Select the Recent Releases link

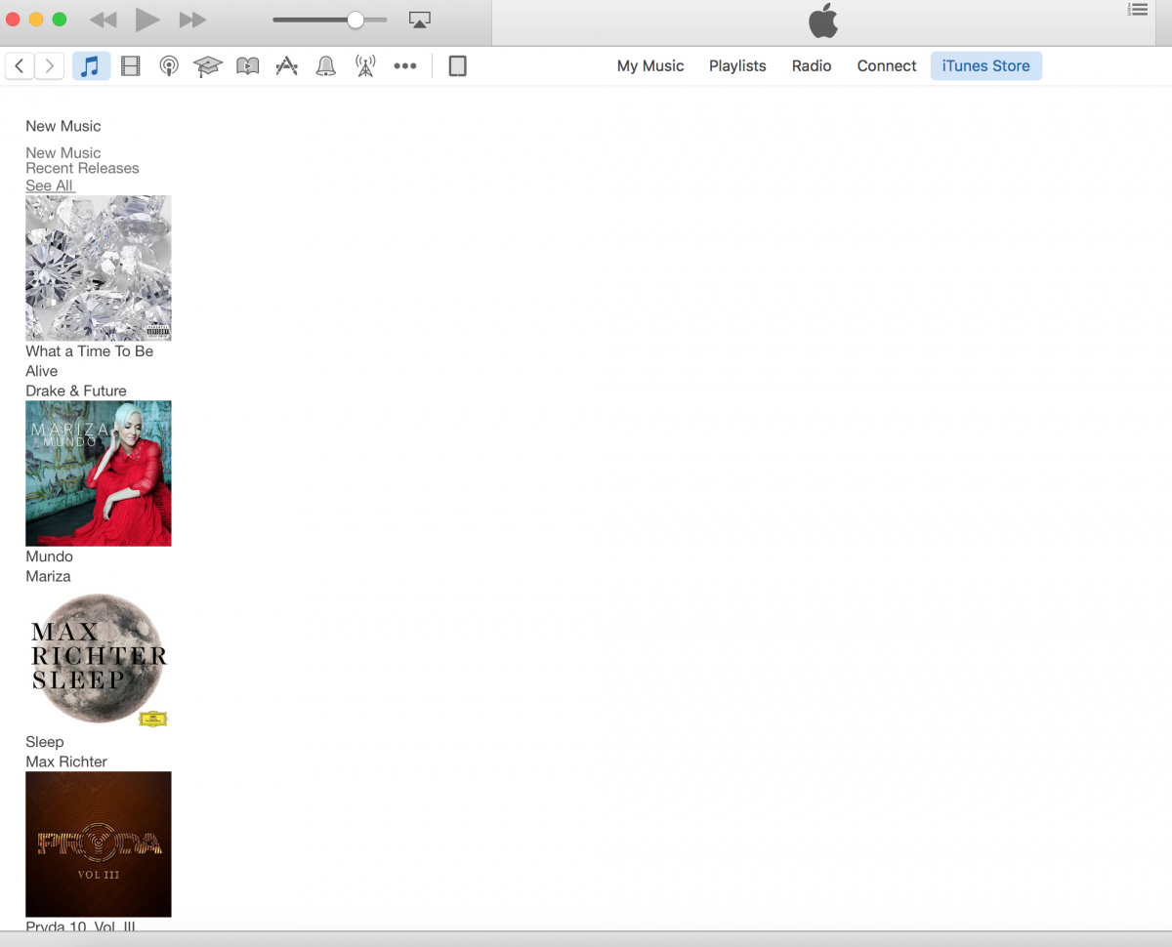pyautogui.click(x=82, y=168)
